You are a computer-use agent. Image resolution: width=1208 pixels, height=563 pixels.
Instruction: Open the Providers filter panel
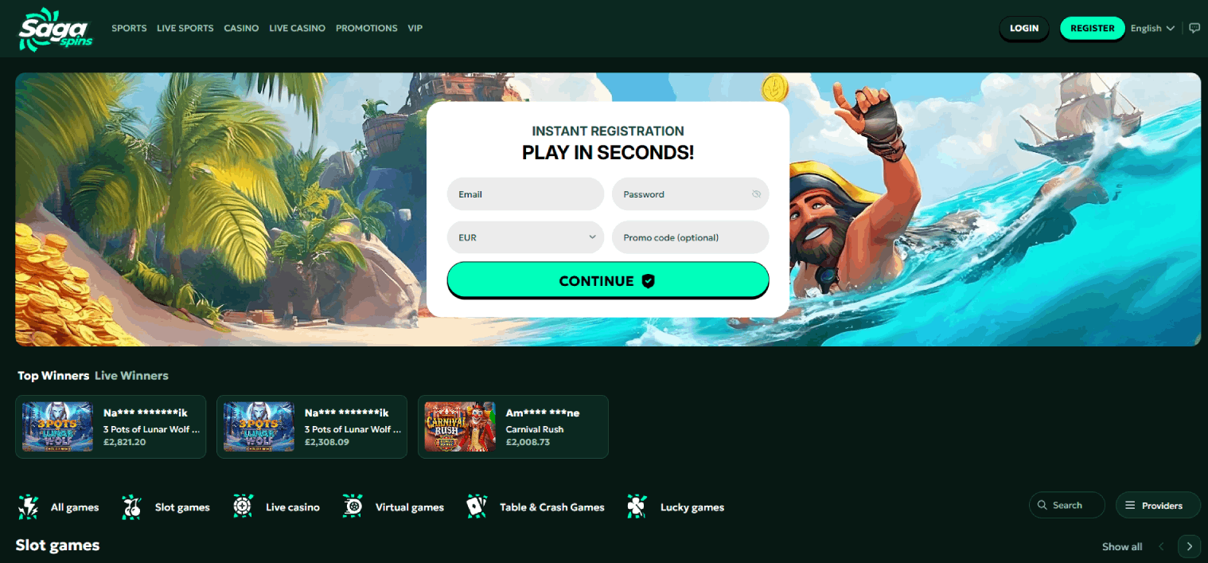click(1157, 504)
